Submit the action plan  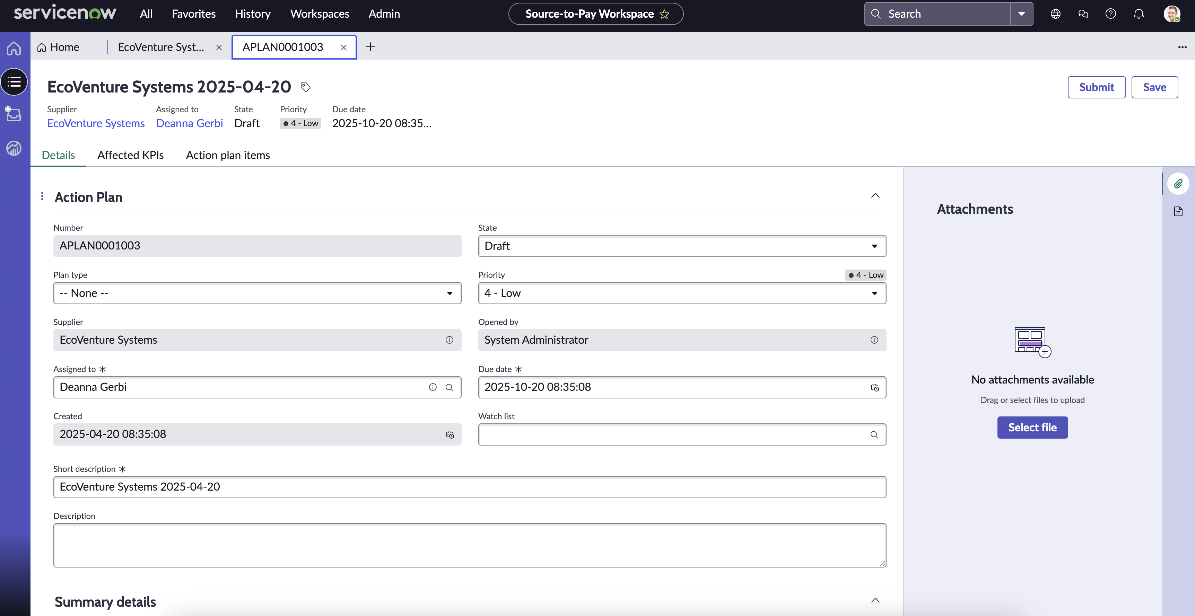1096,87
